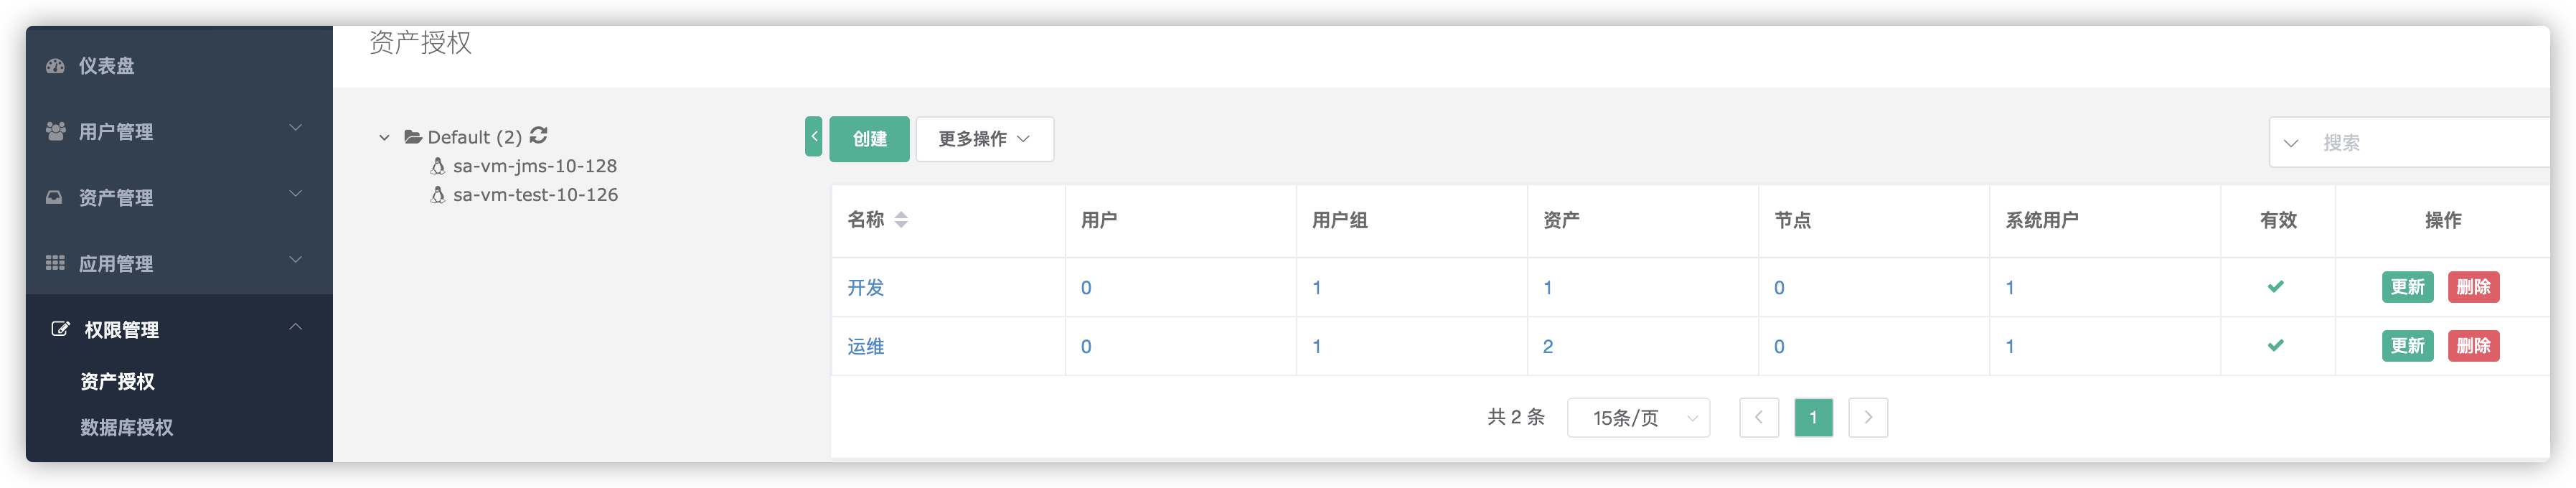
Task: Collapse the tree panel with the green arrow
Action: [x=814, y=137]
